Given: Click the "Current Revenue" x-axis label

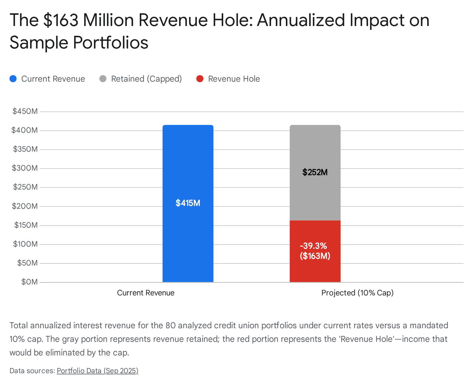Looking at the screenshot, I should 145,293.
